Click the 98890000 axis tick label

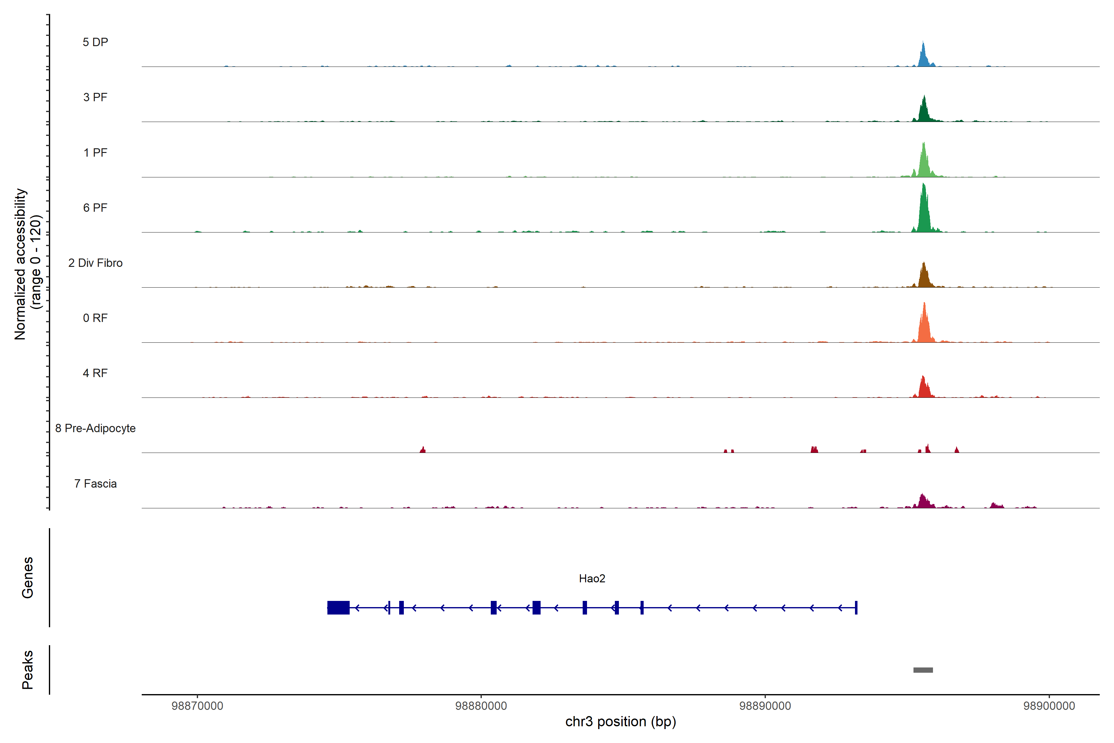[x=765, y=706]
